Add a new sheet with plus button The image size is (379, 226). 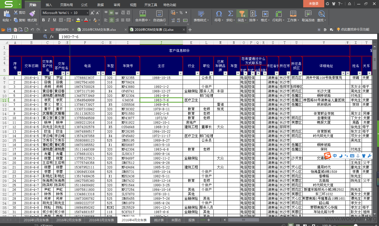tap(209, 220)
